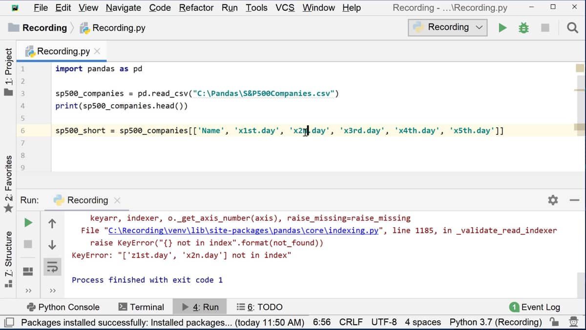Screen dimensions: 586x330
Task: Open the Python 3.7 (Recording) interpreter selector
Action: 496,322
